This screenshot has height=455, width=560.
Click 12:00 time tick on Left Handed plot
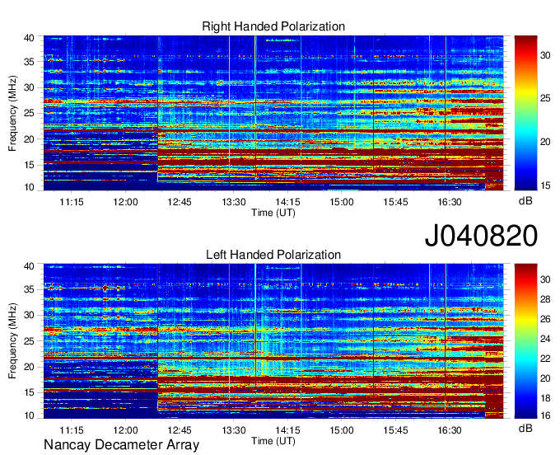click(125, 430)
